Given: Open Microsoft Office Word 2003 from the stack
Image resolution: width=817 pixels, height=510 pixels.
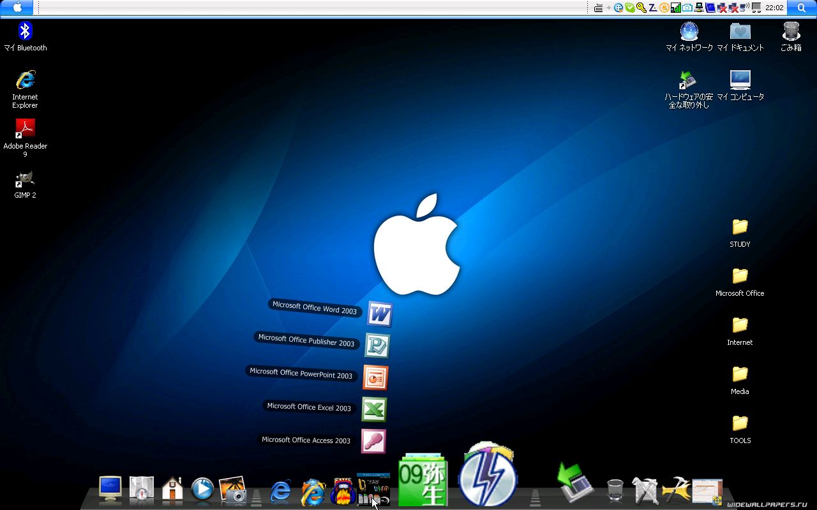Looking at the screenshot, I should pos(379,314).
